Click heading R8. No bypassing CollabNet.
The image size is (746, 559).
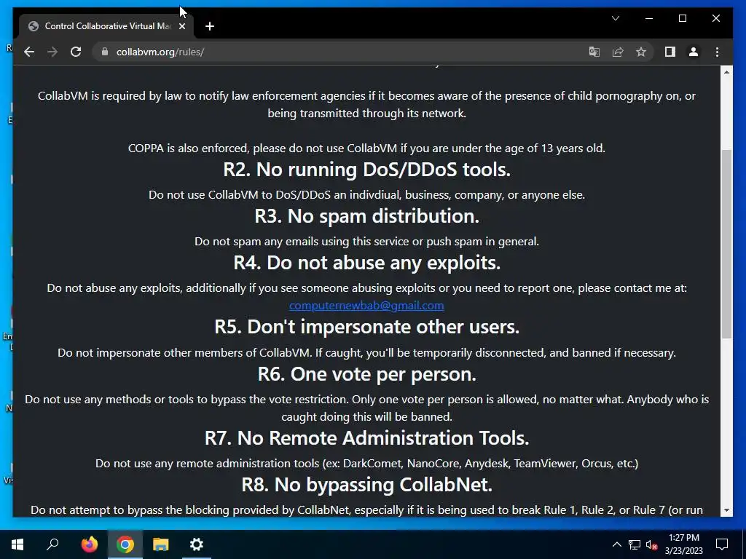pyautogui.click(x=367, y=485)
